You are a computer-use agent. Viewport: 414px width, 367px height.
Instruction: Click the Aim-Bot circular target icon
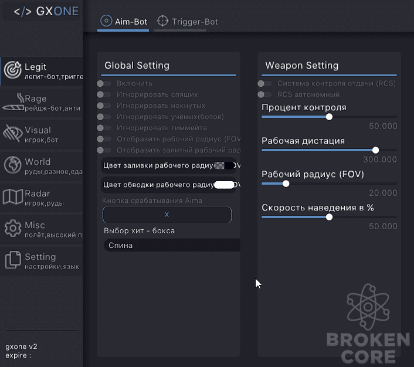(106, 21)
